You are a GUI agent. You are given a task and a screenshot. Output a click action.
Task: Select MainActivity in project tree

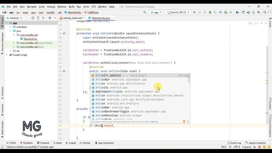click(x=30, y=39)
